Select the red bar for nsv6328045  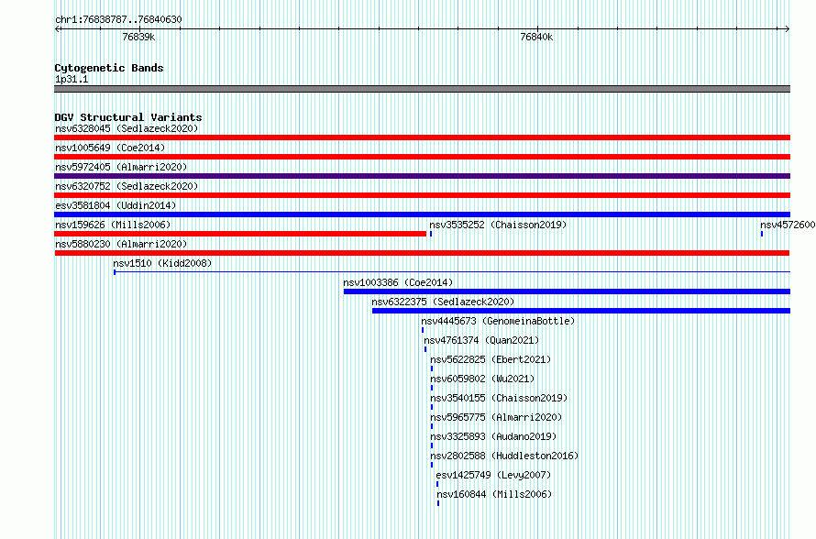point(422,137)
